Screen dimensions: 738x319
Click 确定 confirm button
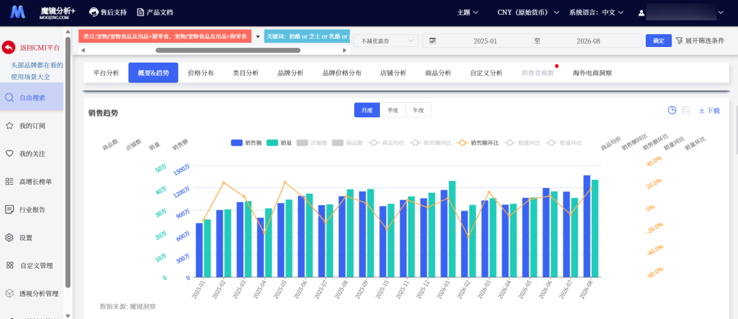coord(659,41)
